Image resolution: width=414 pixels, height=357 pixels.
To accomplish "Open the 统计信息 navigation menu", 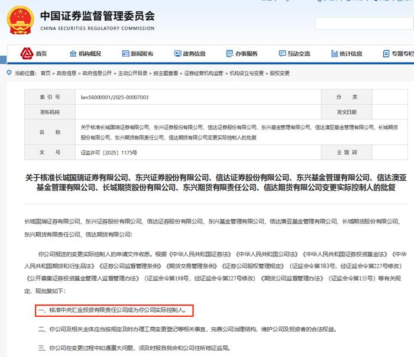I will (x=351, y=54).
